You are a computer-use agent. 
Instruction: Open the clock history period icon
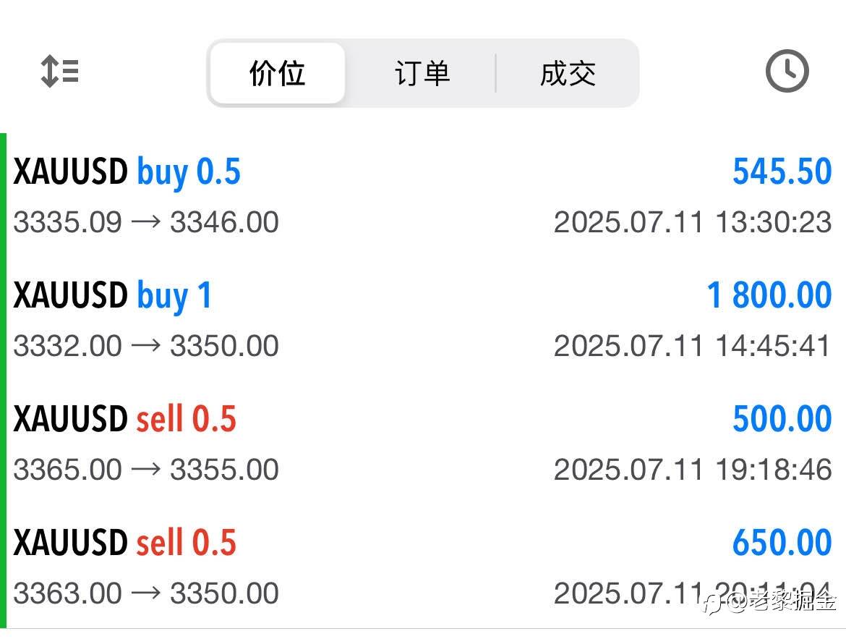point(787,71)
